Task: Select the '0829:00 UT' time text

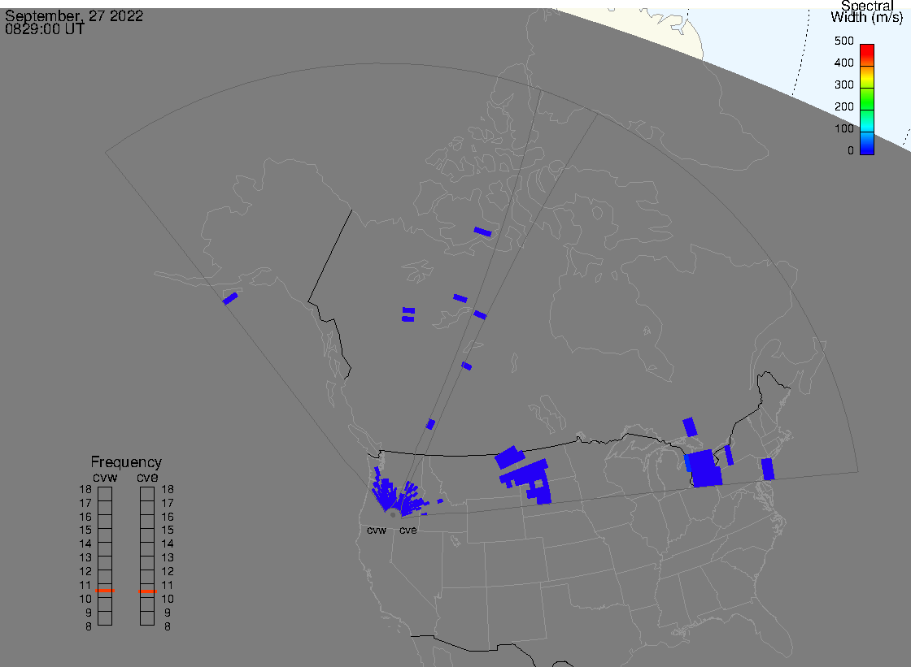Action: click(x=44, y=28)
